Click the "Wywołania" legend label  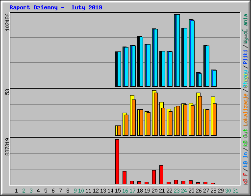[246, 29]
